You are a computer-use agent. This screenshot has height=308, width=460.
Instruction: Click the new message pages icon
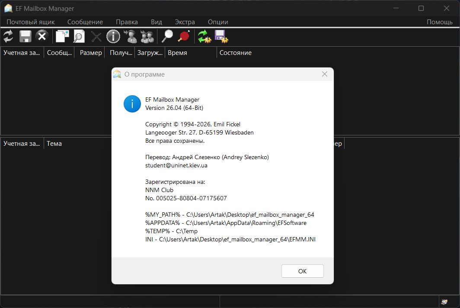pos(62,36)
